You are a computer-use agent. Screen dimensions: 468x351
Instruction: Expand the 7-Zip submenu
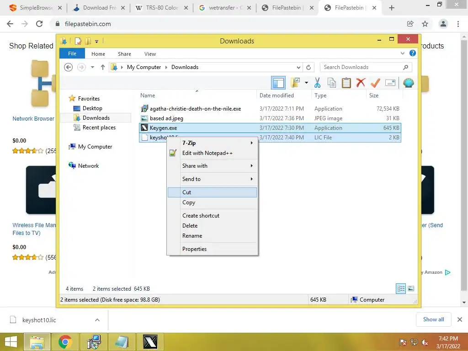212,143
